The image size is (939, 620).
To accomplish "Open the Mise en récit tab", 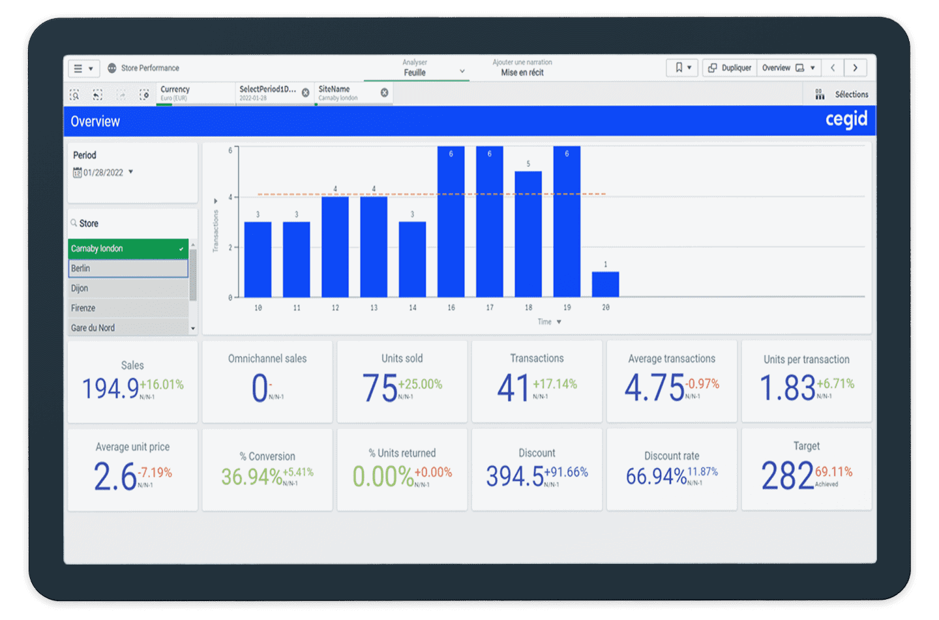I will 522,68.
